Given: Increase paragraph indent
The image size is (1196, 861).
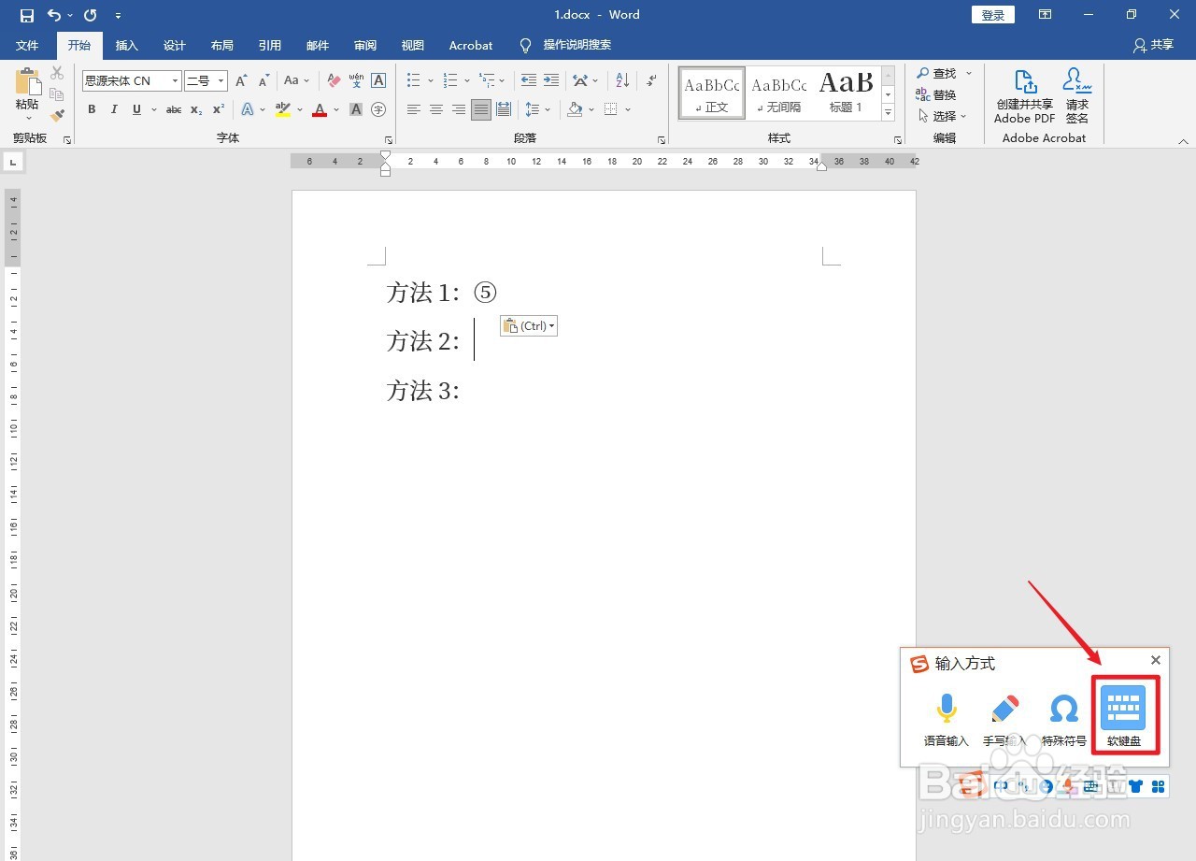Looking at the screenshot, I should tap(551, 80).
